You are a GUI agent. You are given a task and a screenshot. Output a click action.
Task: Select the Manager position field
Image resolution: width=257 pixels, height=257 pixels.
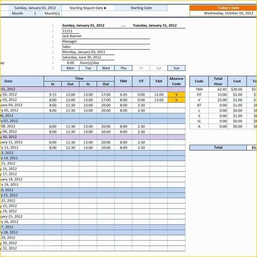[x=106, y=42]
